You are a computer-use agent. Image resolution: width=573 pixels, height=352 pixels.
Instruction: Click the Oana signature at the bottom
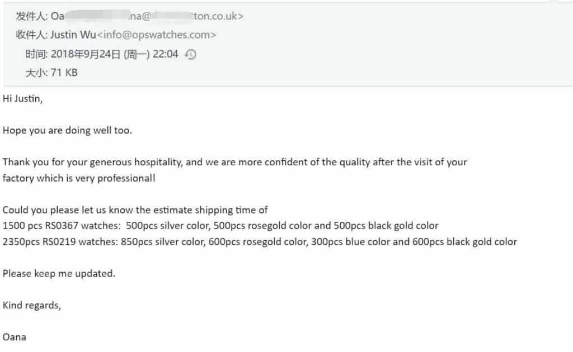pos(15,337)
